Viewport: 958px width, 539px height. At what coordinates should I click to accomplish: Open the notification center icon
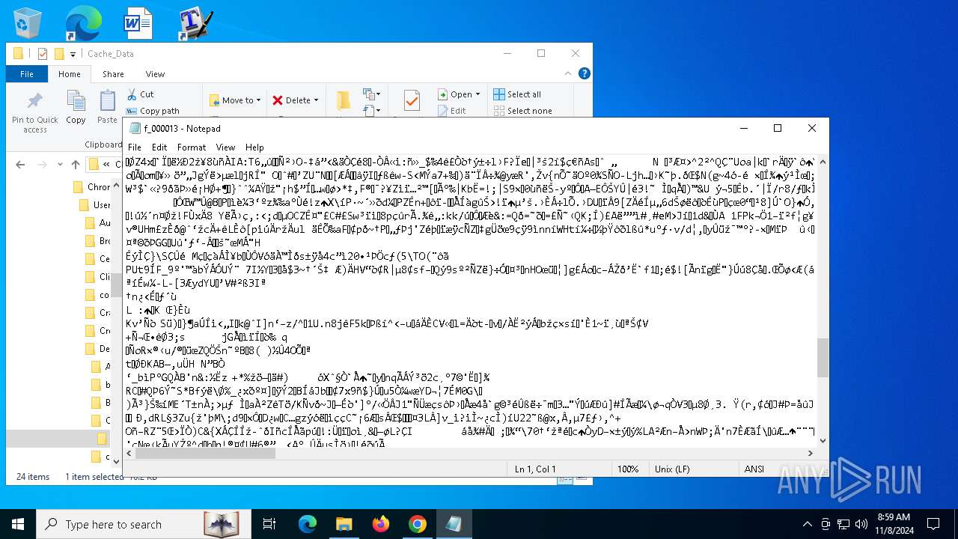click(x=933, y=524)
